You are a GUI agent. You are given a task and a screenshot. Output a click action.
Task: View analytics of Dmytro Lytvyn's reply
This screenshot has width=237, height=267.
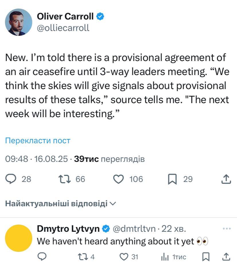(x=165, y=257)
